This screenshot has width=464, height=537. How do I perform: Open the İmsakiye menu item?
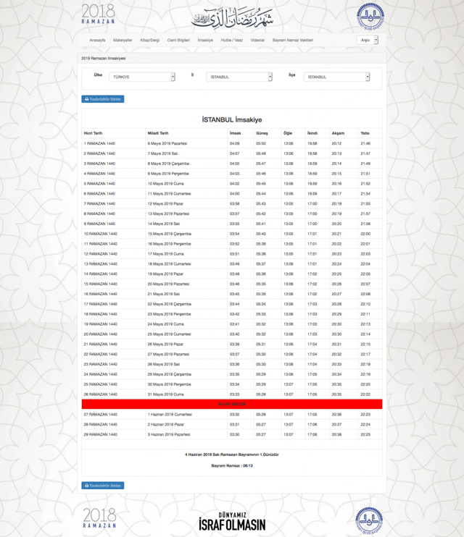(205, 41)
